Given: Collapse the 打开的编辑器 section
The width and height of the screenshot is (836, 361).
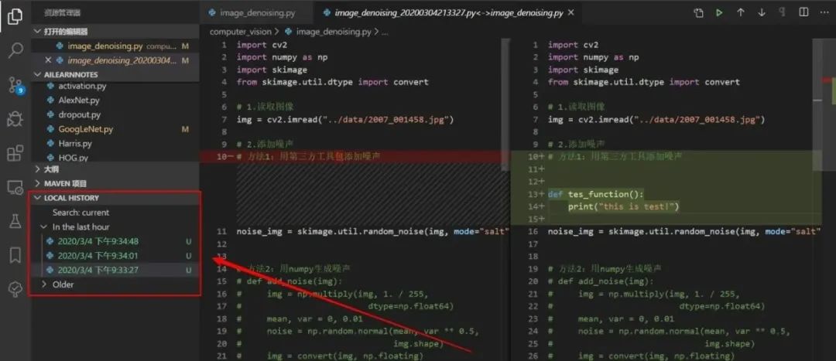Looking at the screenshot, I should pyautogui.click(x=115, y=32).
